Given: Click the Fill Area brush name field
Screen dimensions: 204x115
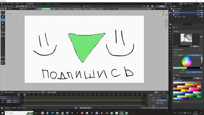Looking at the screenshot, I should click(182, 46).
